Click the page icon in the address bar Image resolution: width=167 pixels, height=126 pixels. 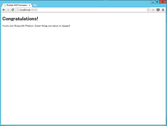[x=18, y=10]
